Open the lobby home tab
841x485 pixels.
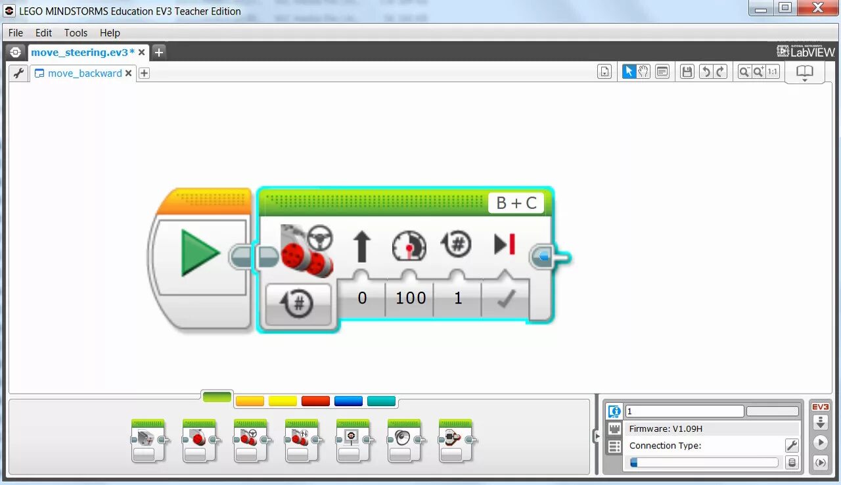coord(15,52)
